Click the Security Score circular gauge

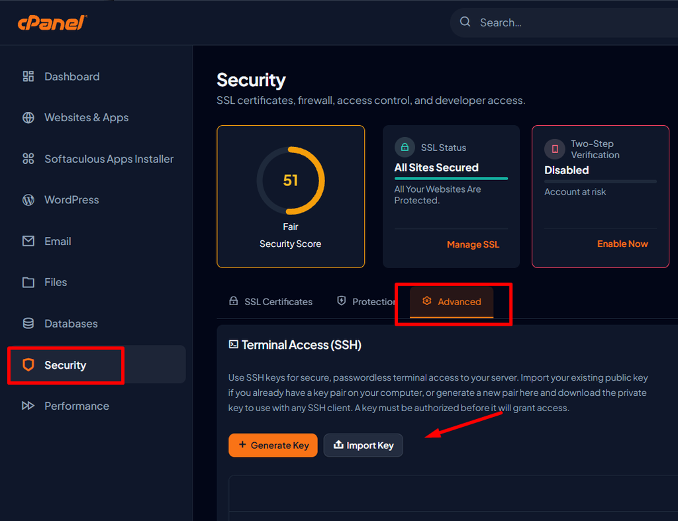tap(291, 180)
